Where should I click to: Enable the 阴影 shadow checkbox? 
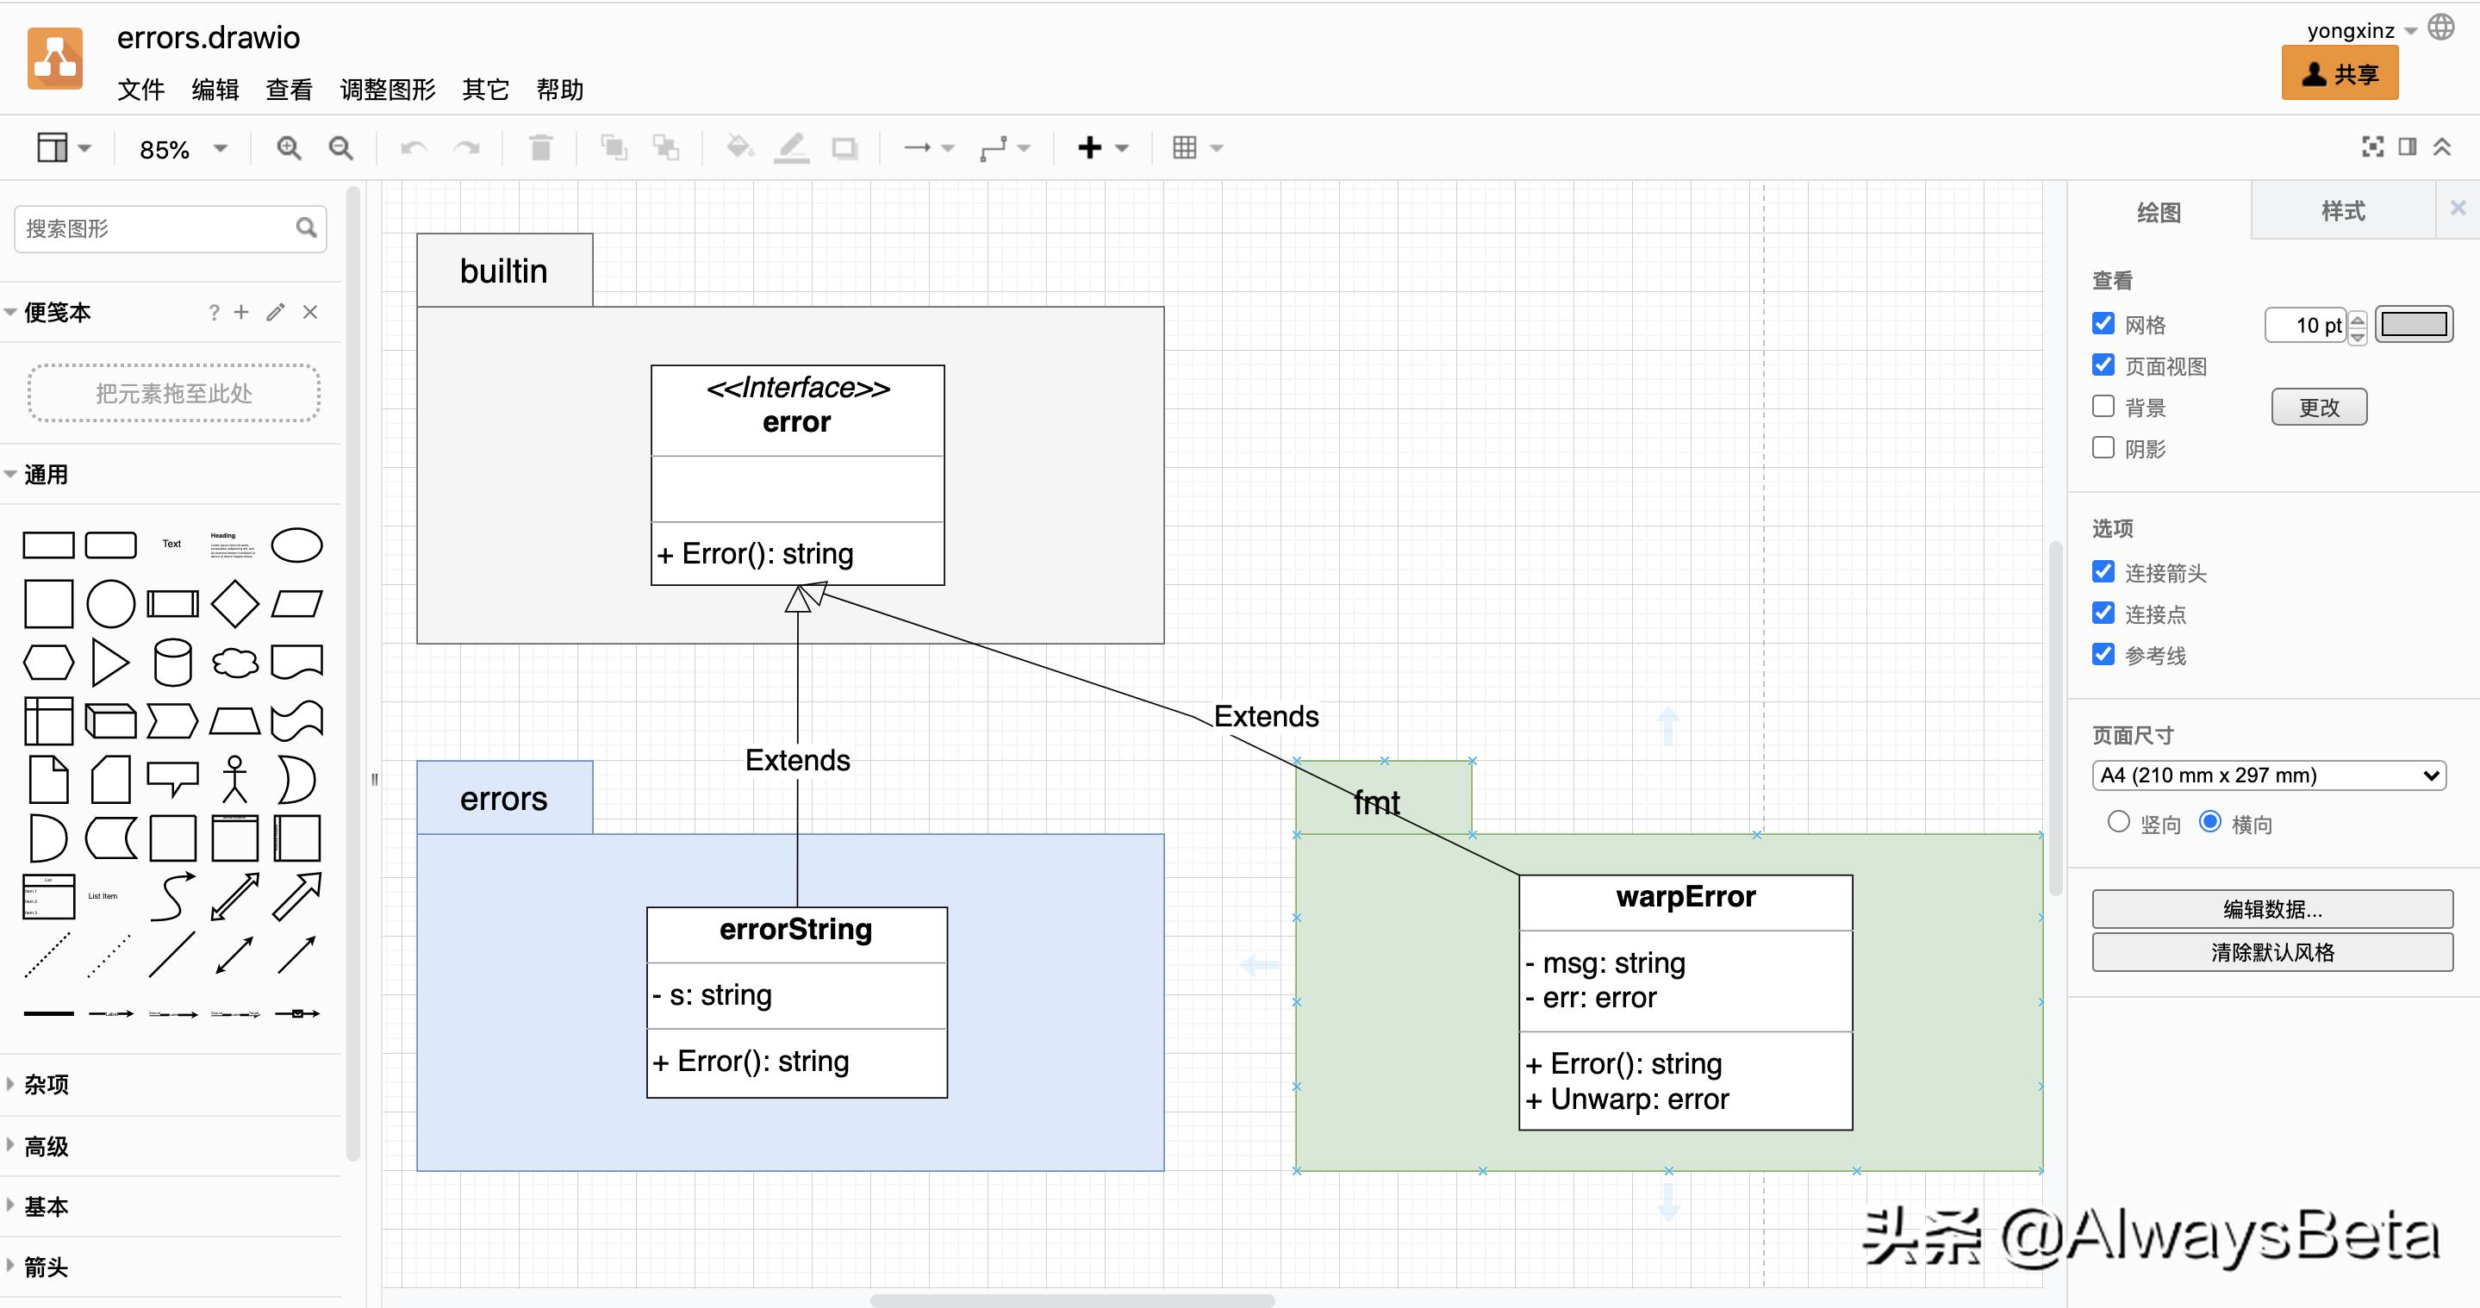point(2103,449)
